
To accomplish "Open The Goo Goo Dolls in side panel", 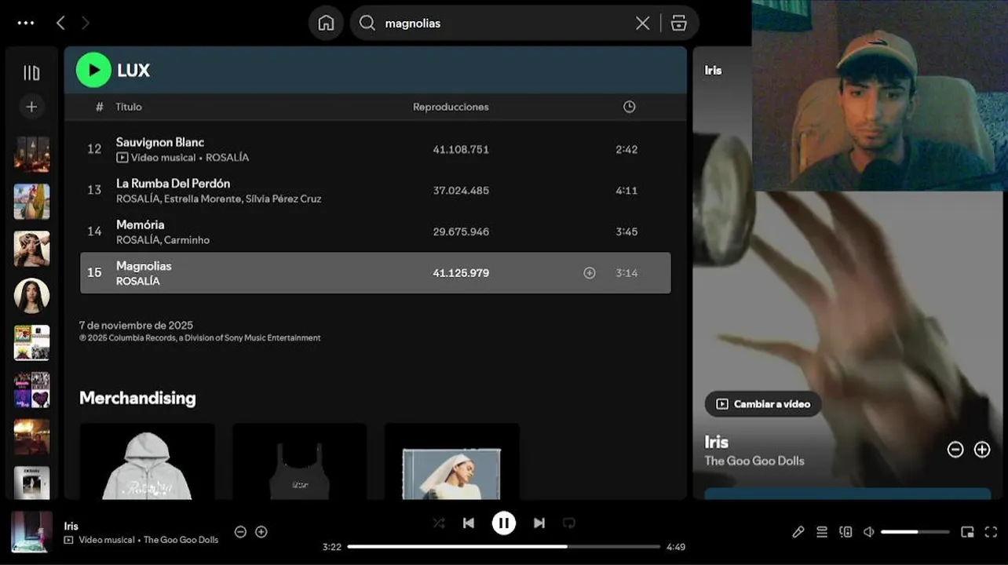I will coord(754,461).
